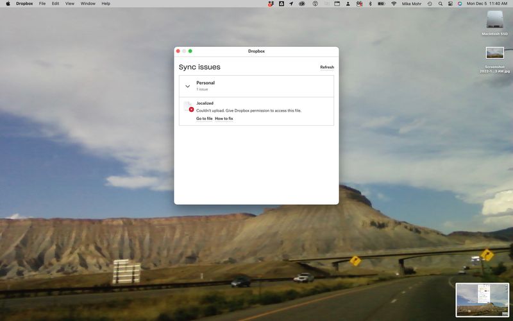Click the date and time in menu bar
513x321 pixels.
click(487, 4)
